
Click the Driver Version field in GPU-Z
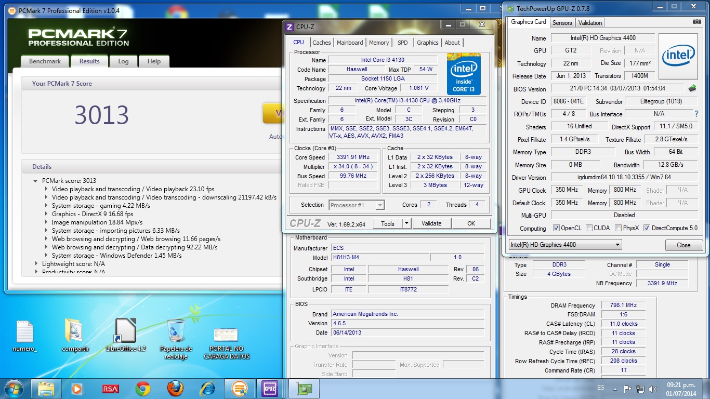coord(624,178)
